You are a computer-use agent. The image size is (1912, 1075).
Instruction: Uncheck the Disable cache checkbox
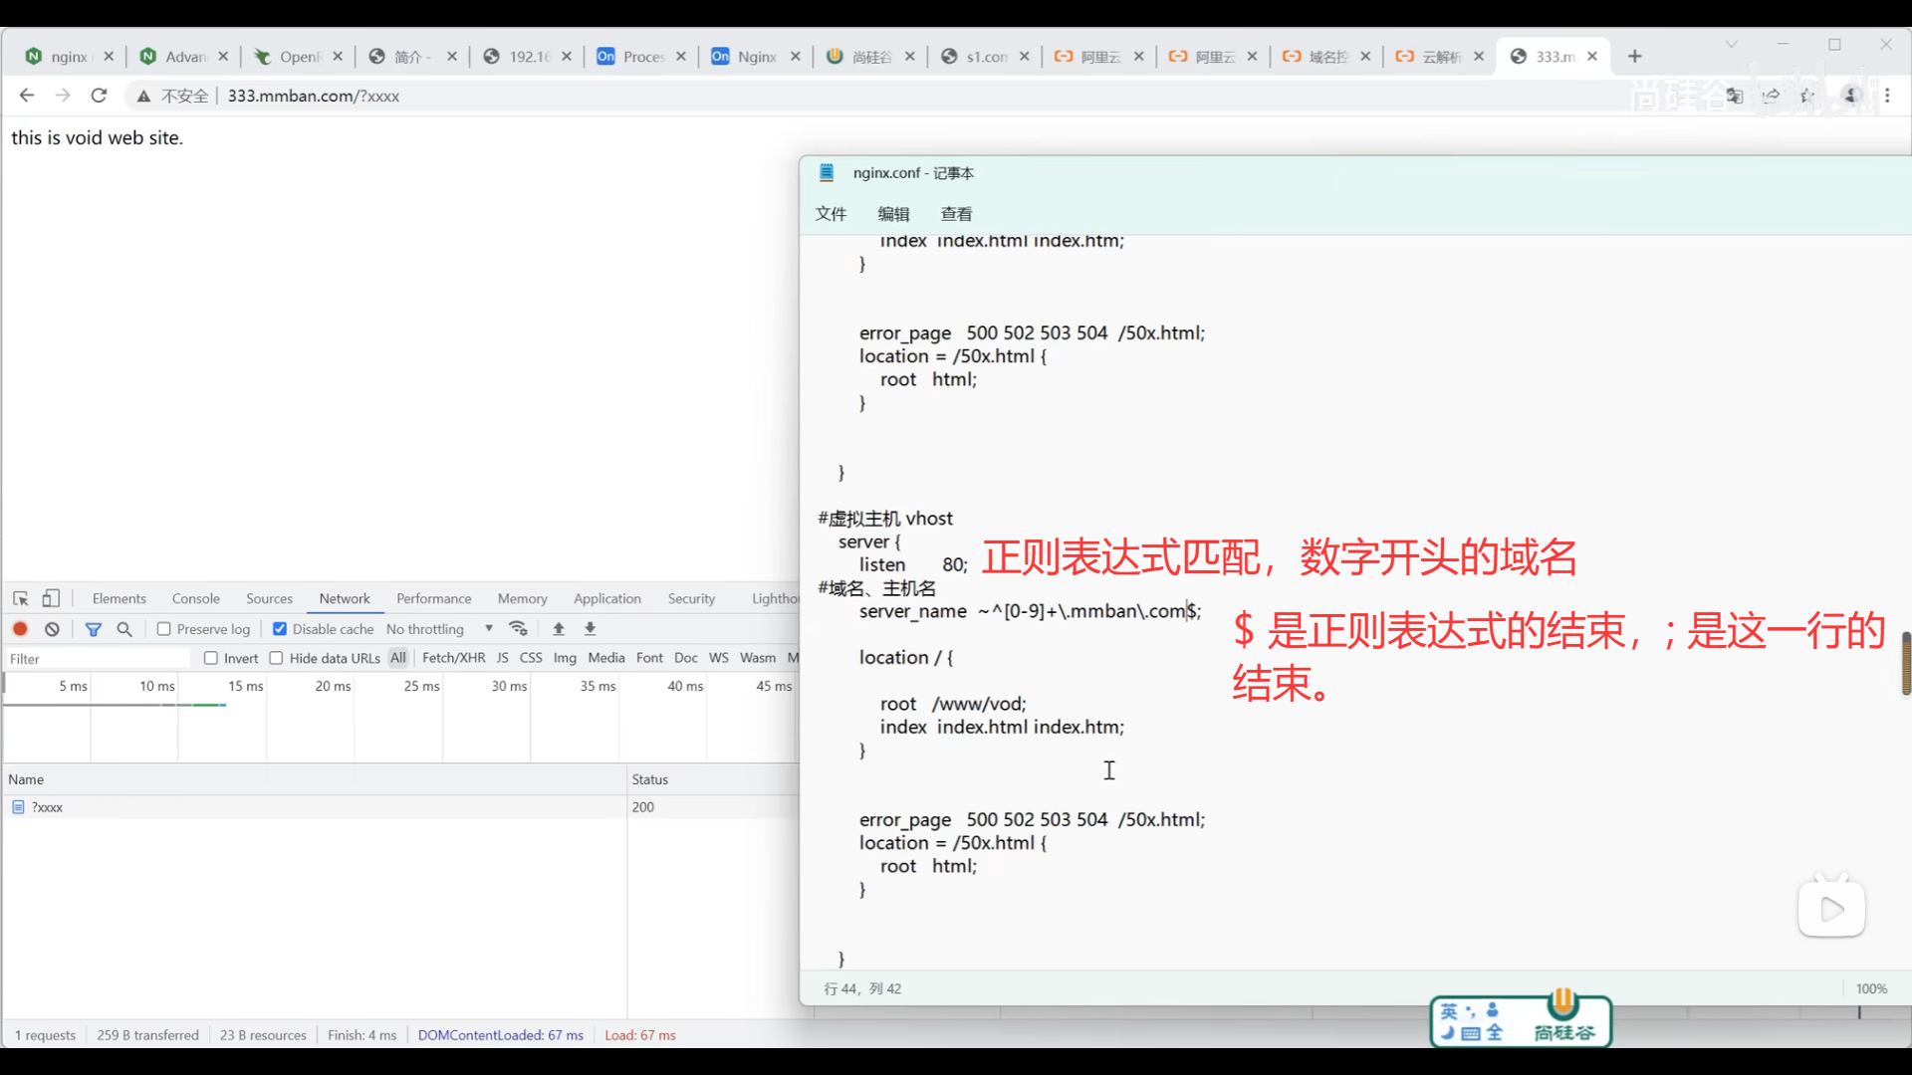pos(280,629)
